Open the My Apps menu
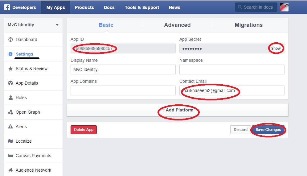 click(x=55, y=7)
